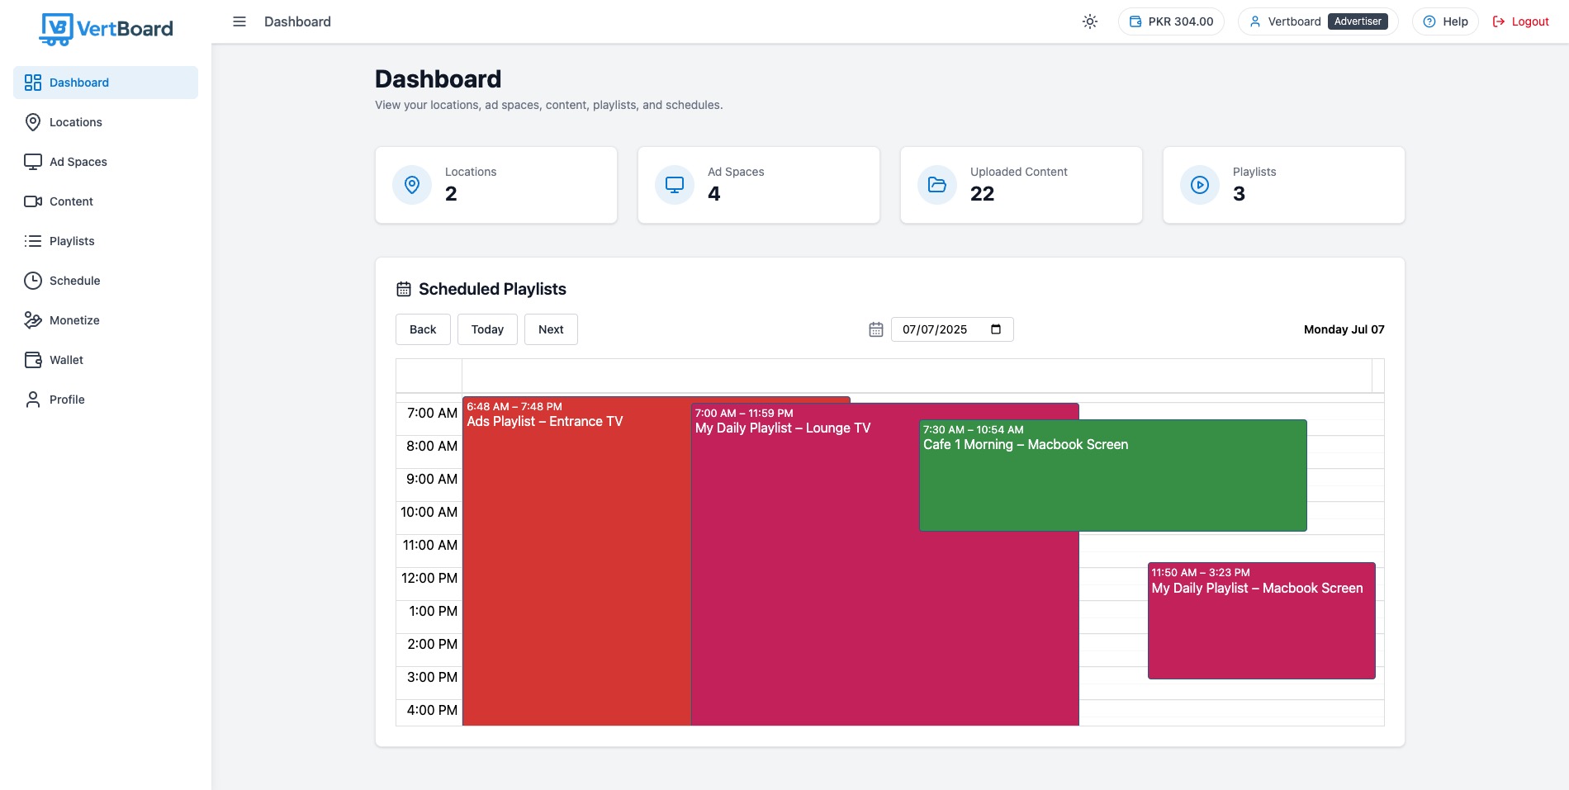Go to Schedule in the sidebar
This screenshot has height=790, width=1569.
click(74, 281)
